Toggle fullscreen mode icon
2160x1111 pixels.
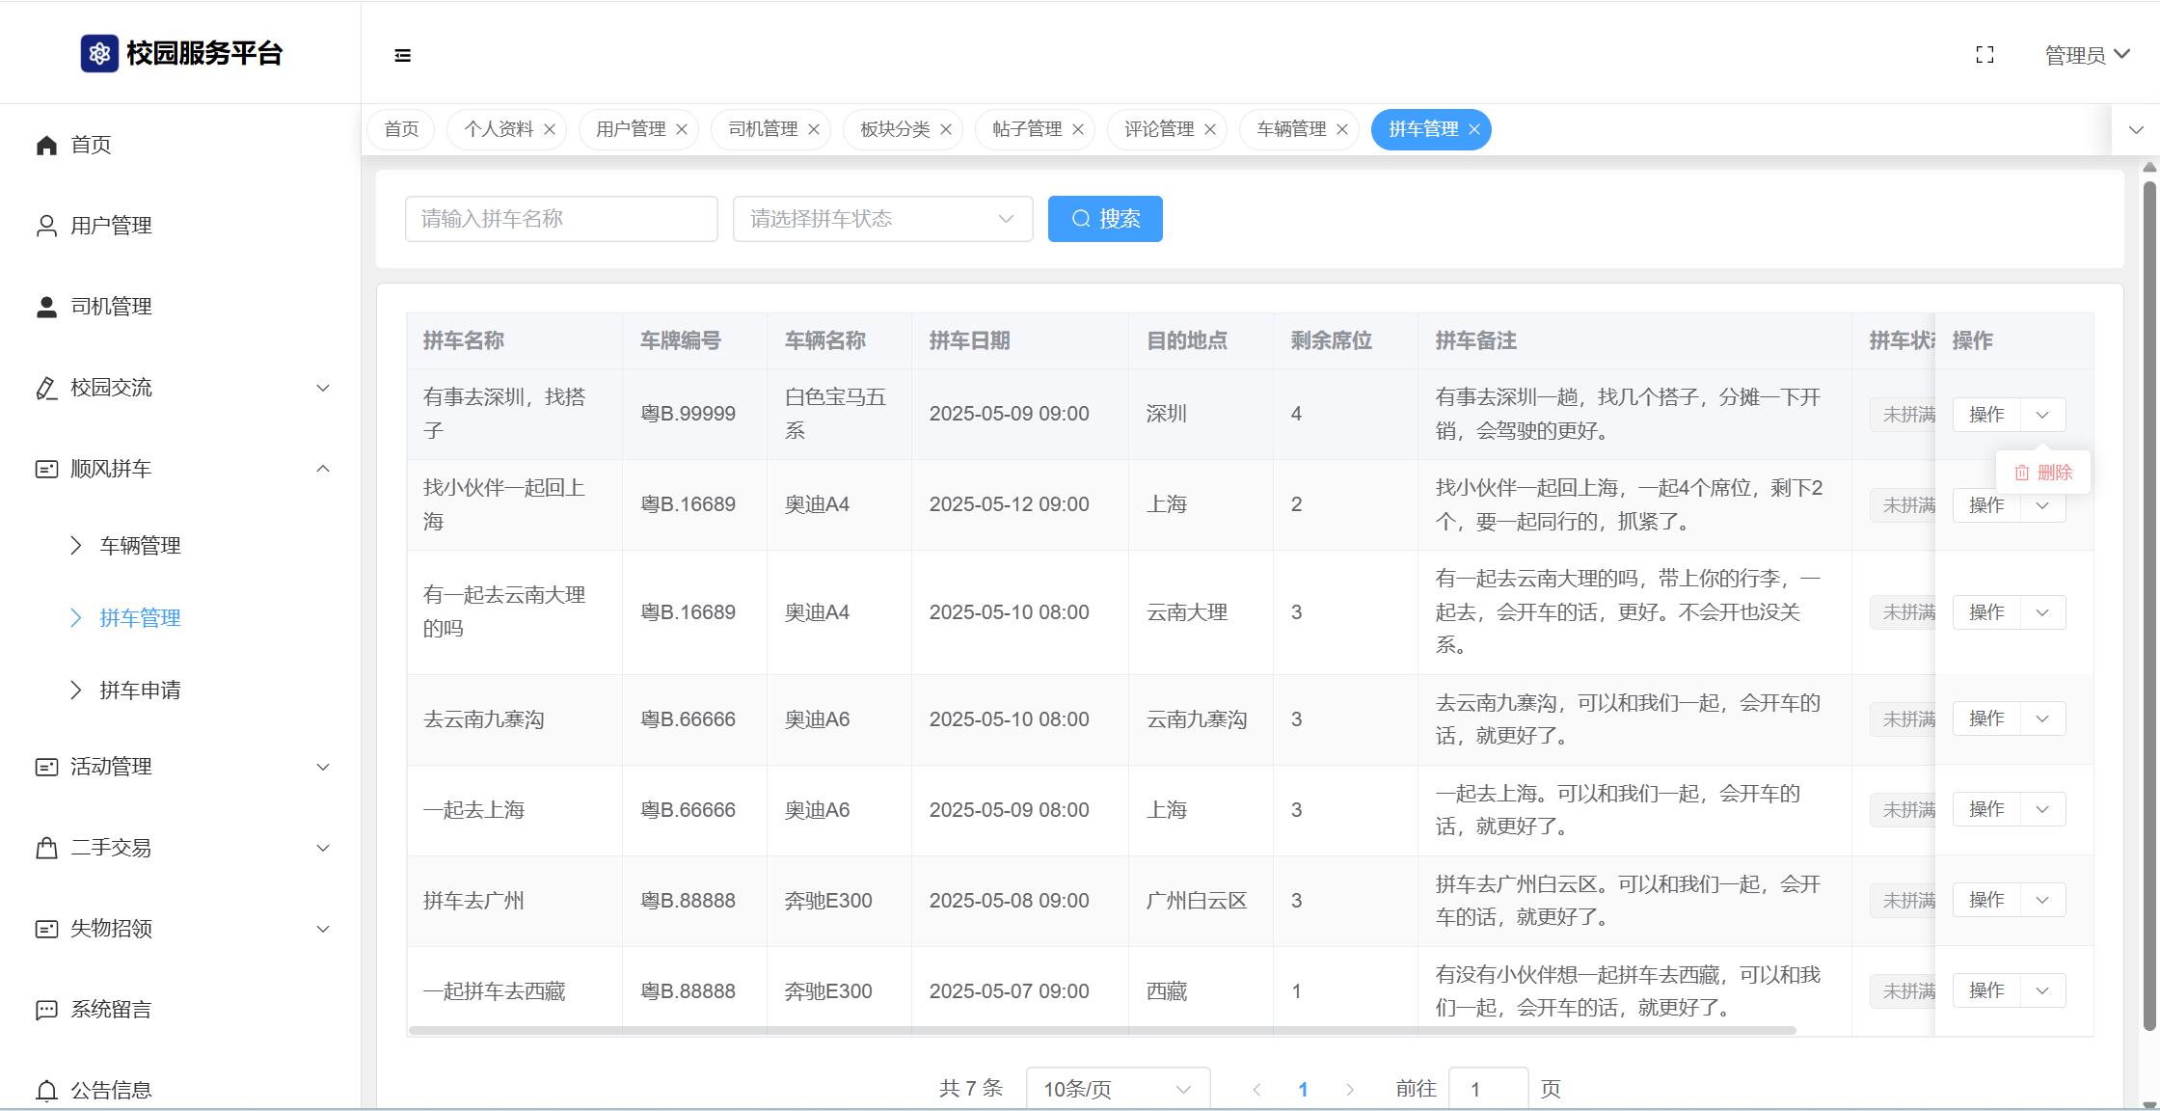pyautogui.click(x=1984, y=55)
